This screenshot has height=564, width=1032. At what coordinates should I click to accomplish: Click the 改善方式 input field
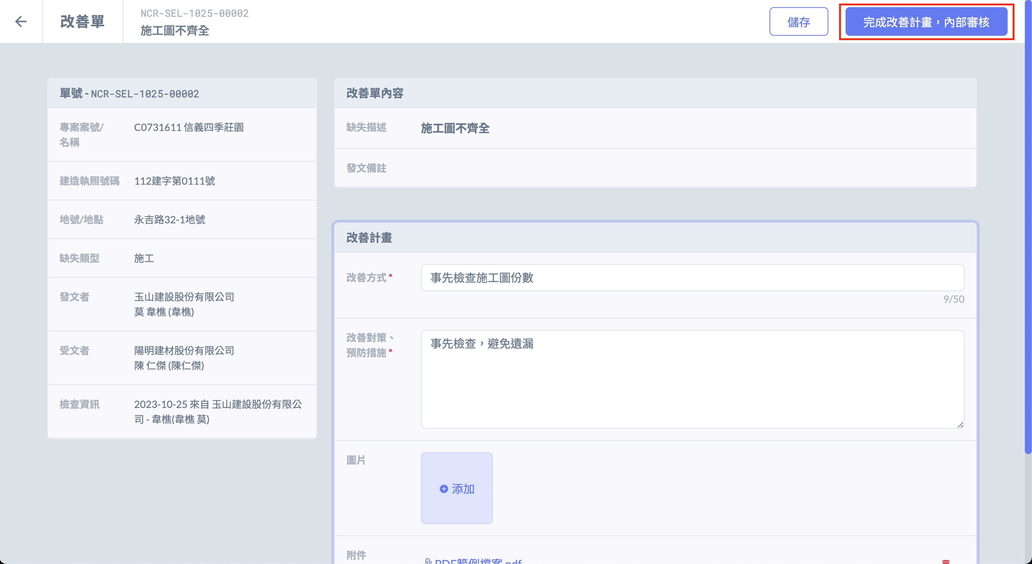(692, 278)
